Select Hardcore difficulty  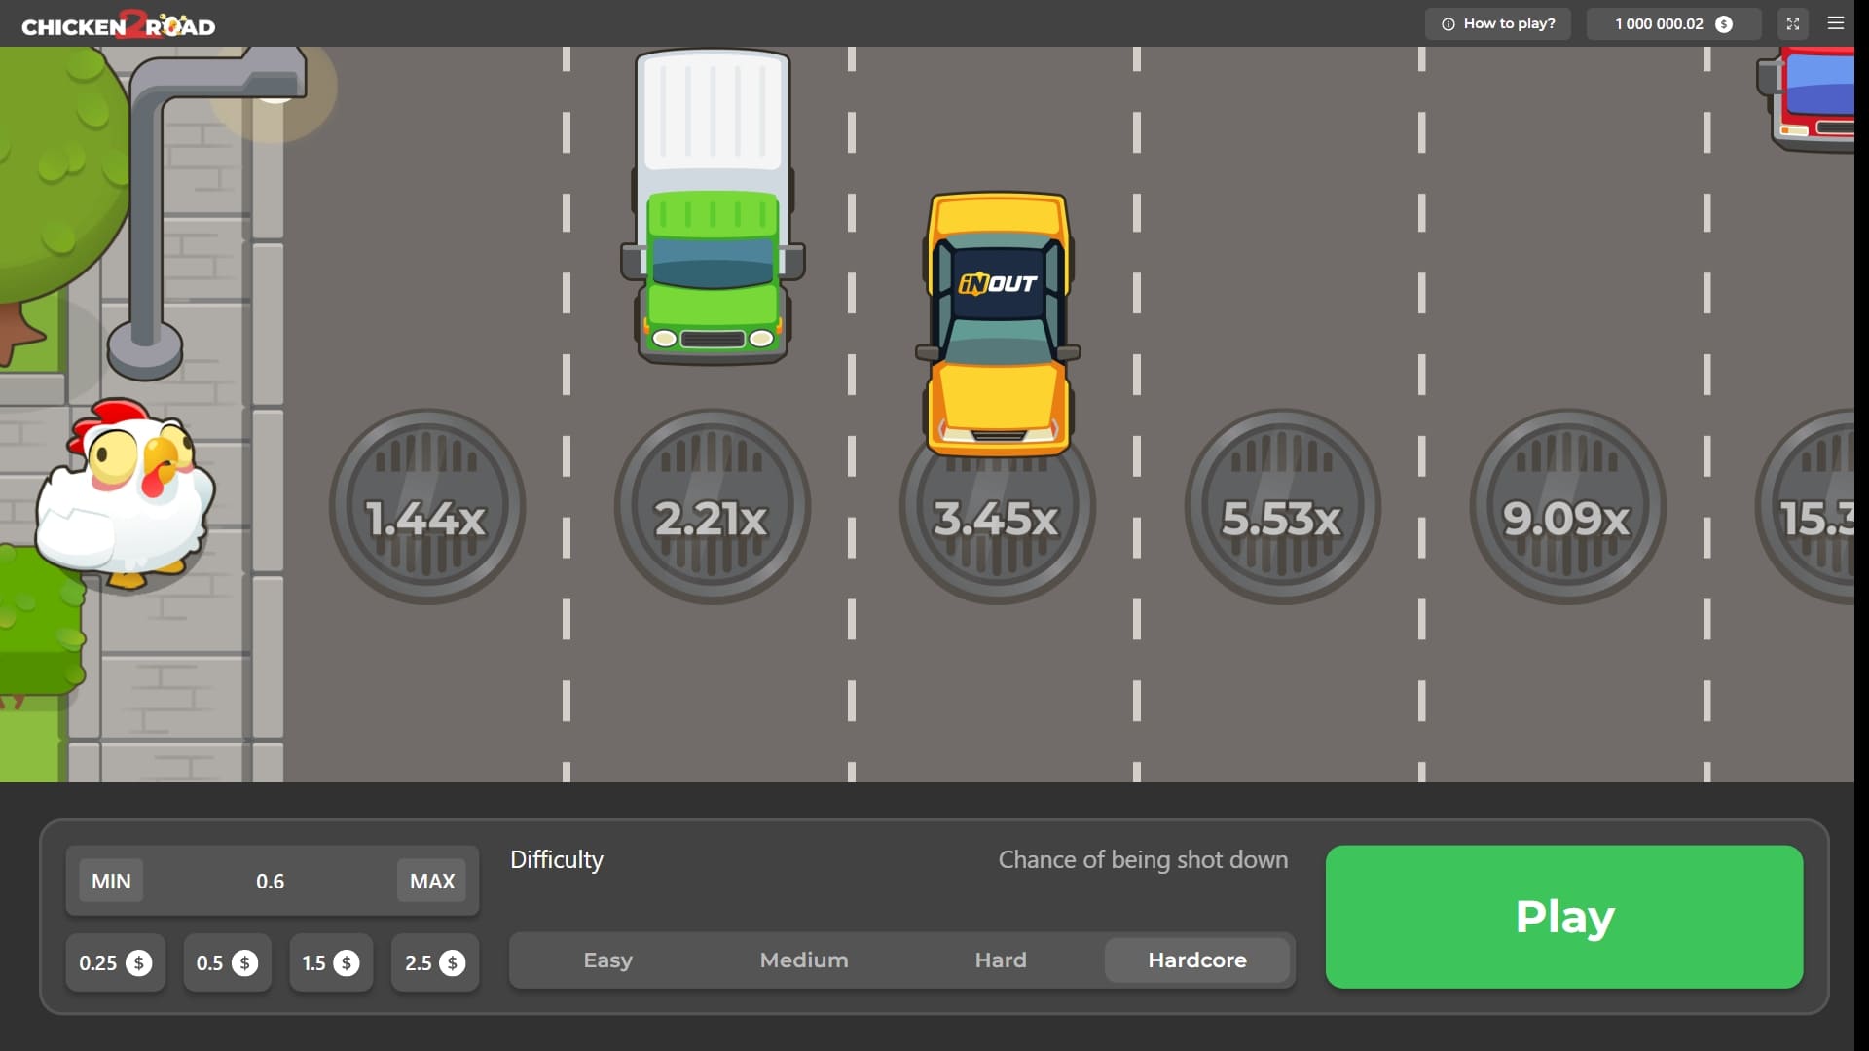point(1197,960)
